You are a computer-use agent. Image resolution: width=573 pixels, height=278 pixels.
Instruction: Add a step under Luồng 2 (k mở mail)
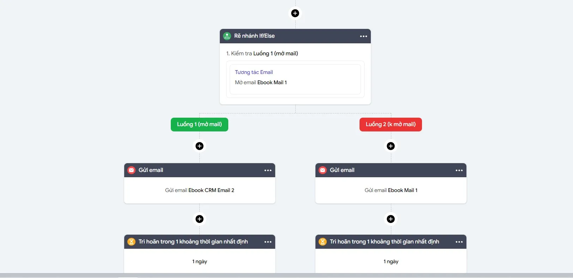click(x=391, y=146)
